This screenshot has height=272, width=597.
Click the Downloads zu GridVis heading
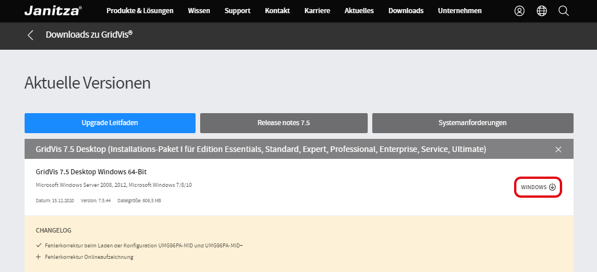[x=89, y=35]
